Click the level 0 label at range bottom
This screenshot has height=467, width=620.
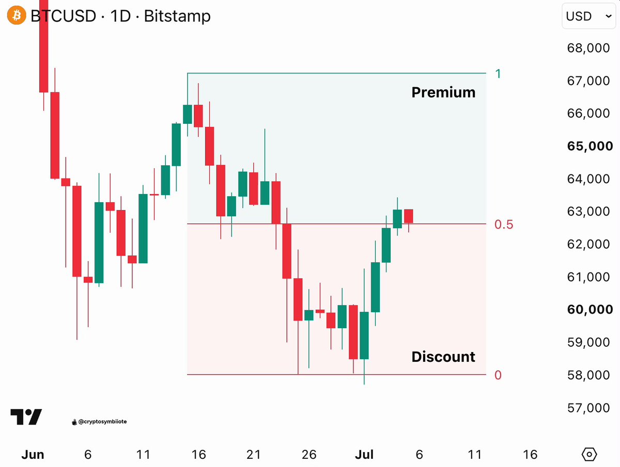(498, 375)
